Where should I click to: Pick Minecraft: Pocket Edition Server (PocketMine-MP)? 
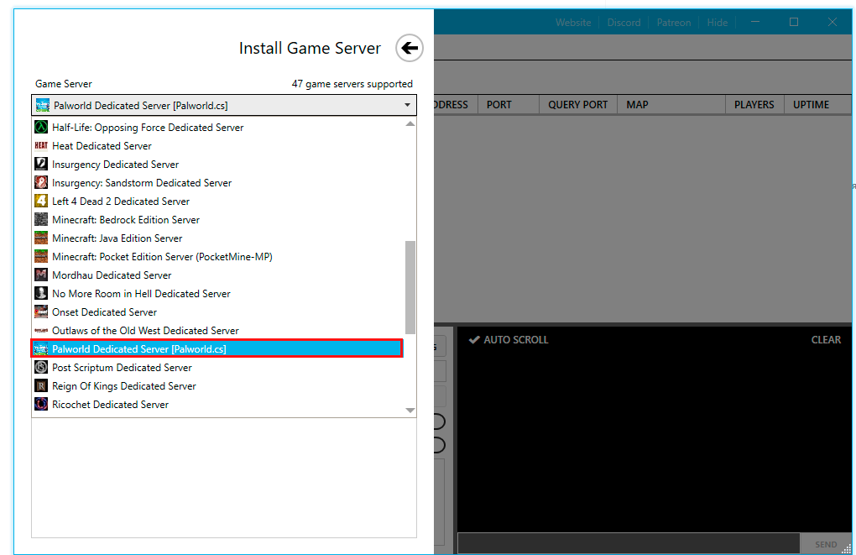218,256
